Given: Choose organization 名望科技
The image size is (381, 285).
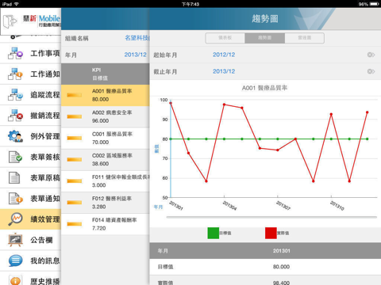Looking at the screenshot, I should (x=137, y=38).
